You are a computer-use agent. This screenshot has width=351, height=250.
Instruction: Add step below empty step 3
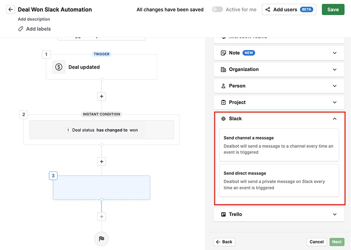click(101, 216)
